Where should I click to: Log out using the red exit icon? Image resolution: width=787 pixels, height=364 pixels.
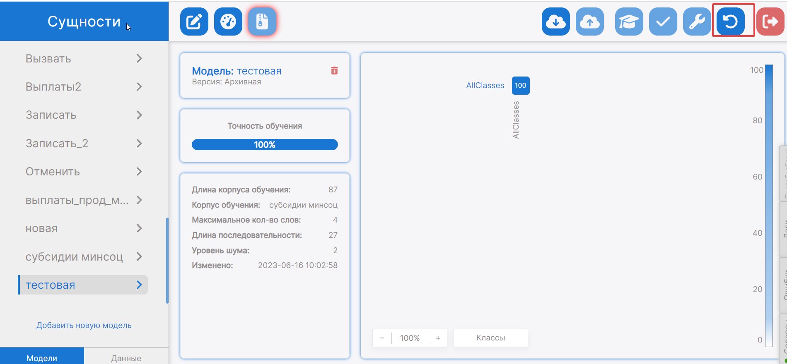(770, 22)
